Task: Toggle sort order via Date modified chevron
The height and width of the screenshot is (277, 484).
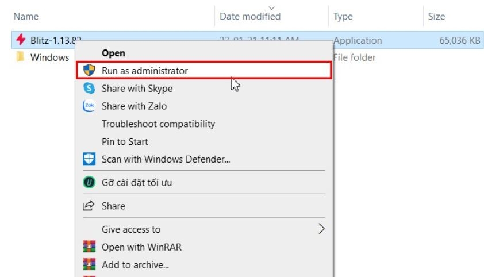Action: point(272,7)
